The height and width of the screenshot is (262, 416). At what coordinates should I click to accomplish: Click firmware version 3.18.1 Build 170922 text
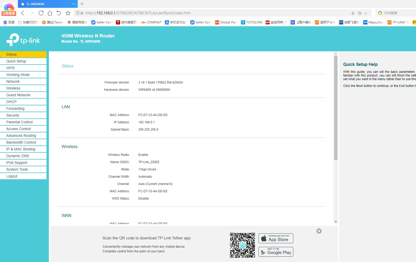click(160, 82)
